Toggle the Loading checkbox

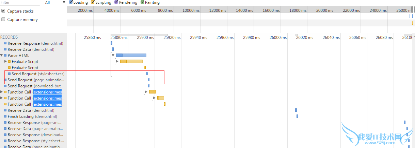71,2
